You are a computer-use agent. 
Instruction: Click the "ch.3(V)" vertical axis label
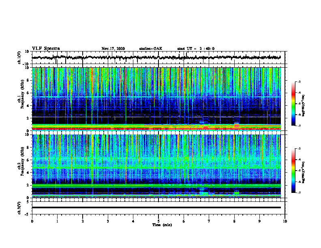click(x=19, y=208)
